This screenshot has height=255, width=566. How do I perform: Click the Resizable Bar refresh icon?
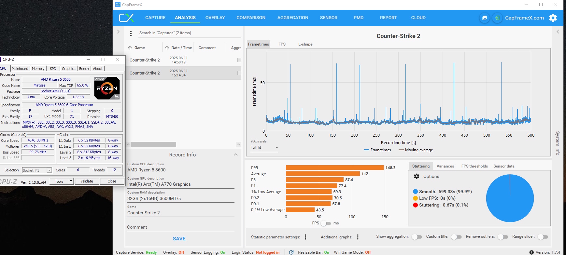coord(291,252)
